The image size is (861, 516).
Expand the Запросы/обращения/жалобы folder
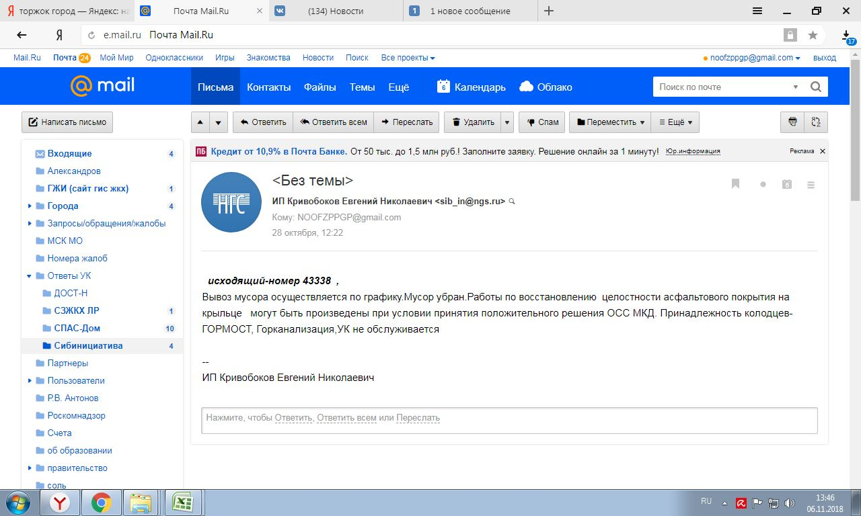pos(30,224)
